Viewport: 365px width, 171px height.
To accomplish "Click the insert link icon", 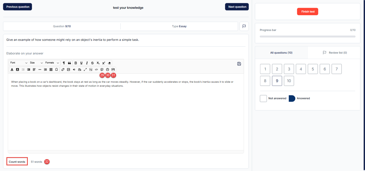I will pos(63,70).
